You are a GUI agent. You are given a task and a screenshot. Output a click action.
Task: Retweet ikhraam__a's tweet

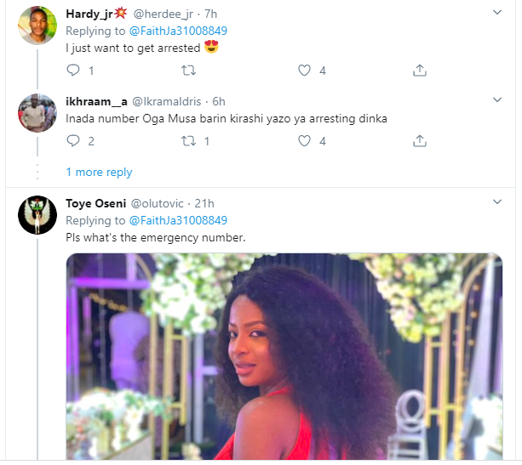point(189,141)
